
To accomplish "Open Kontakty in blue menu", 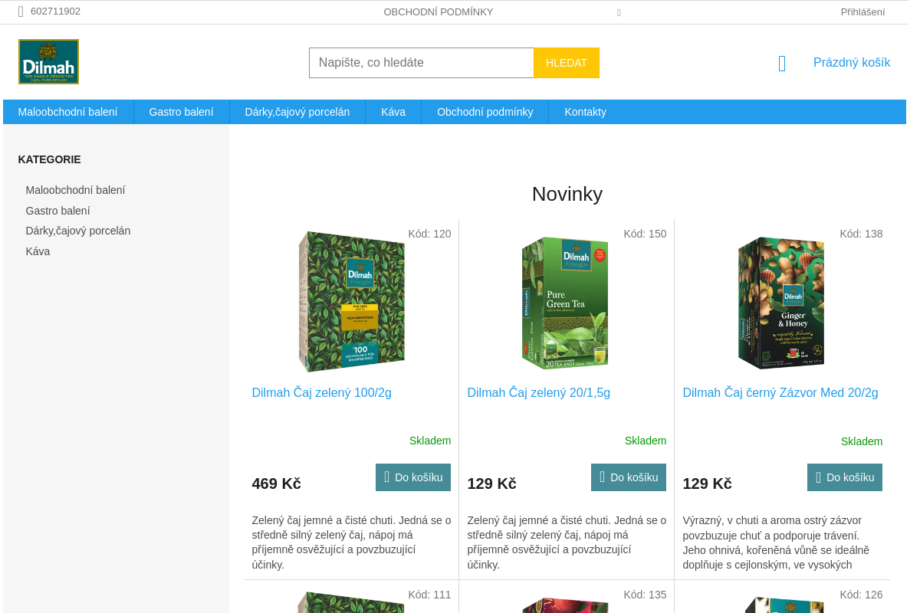I will tap(586, 112).
